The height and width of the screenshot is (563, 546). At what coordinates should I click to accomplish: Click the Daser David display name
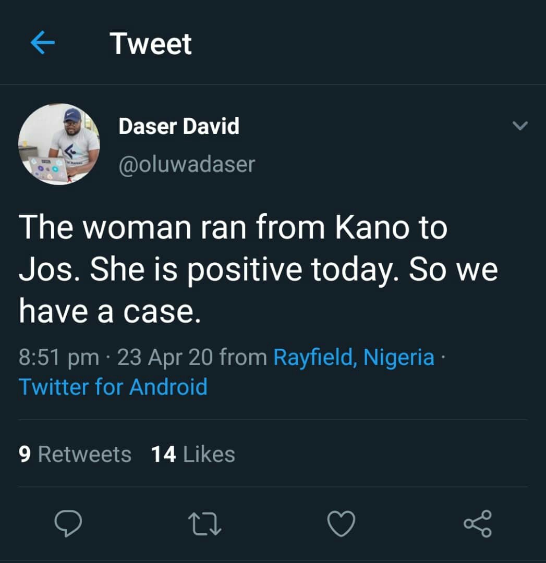[179, 126]
